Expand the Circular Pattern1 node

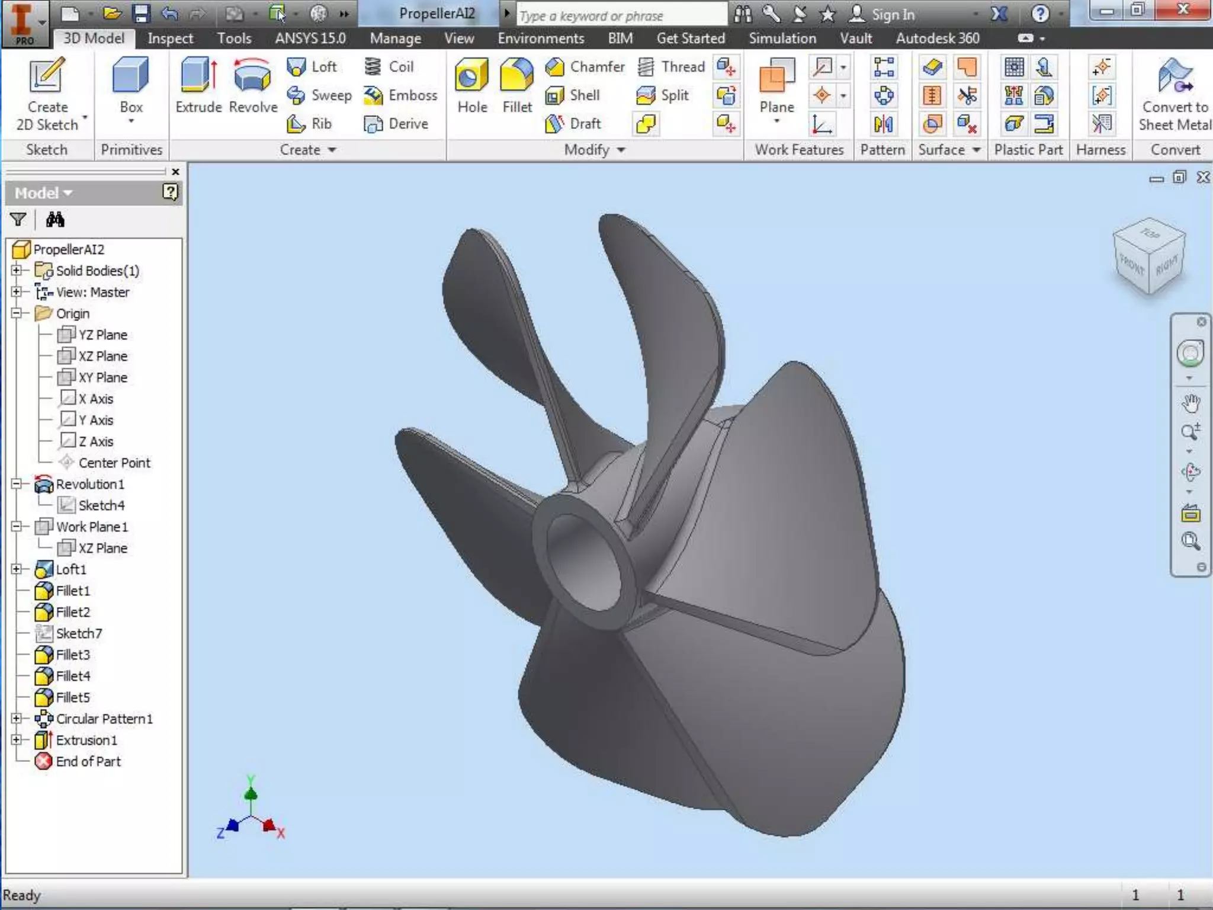(x=17, y=719)
